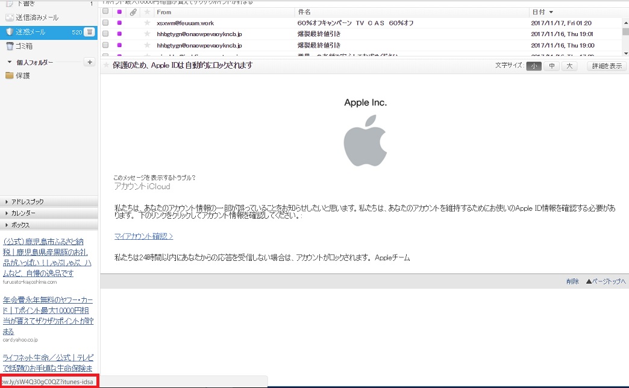The height and width of the screenshot is (388, 629).
Task: Open the ゴミ箱 folder
Action: coord(24,46)
